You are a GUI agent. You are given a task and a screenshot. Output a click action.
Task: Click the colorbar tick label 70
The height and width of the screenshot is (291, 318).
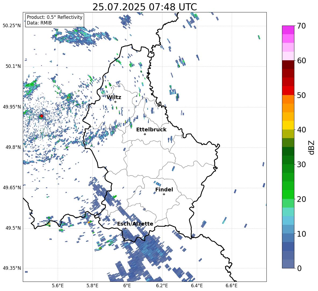coord(301,26)
